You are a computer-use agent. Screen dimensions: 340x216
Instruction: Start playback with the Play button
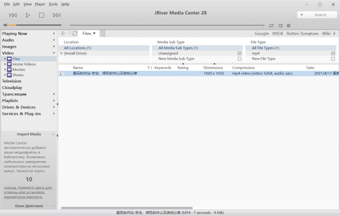[28, 15]
